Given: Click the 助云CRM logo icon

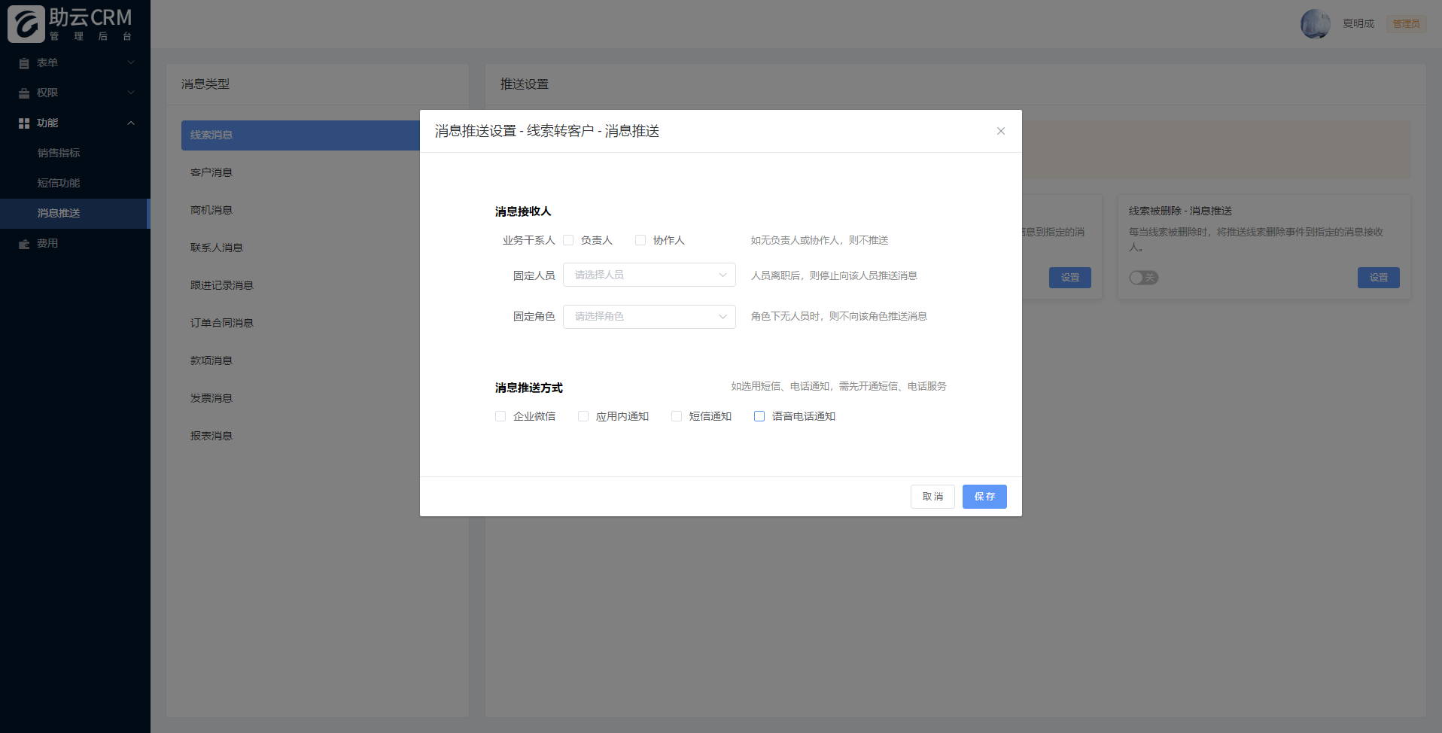Looking at the screenshot, I should (x=26, y=23).
